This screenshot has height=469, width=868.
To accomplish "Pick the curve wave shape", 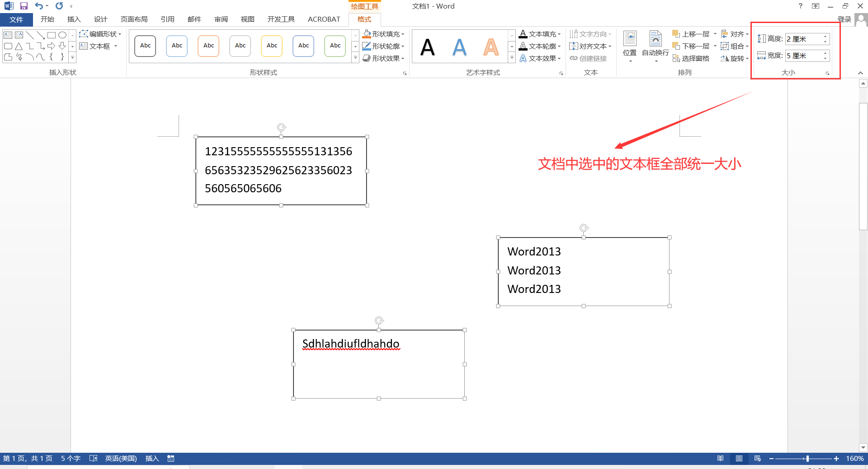I will click(x=40, y=56).
